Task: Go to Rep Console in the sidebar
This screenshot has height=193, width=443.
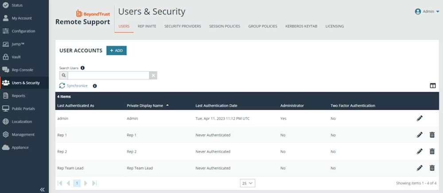Action: [22, 70]
